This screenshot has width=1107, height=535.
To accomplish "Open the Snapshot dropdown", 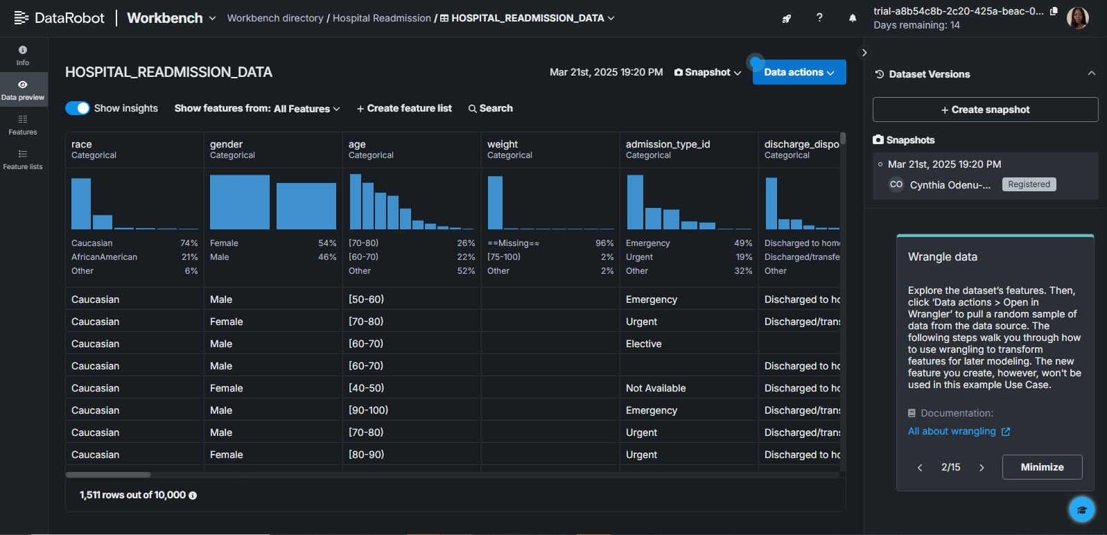I will [708, 72].
